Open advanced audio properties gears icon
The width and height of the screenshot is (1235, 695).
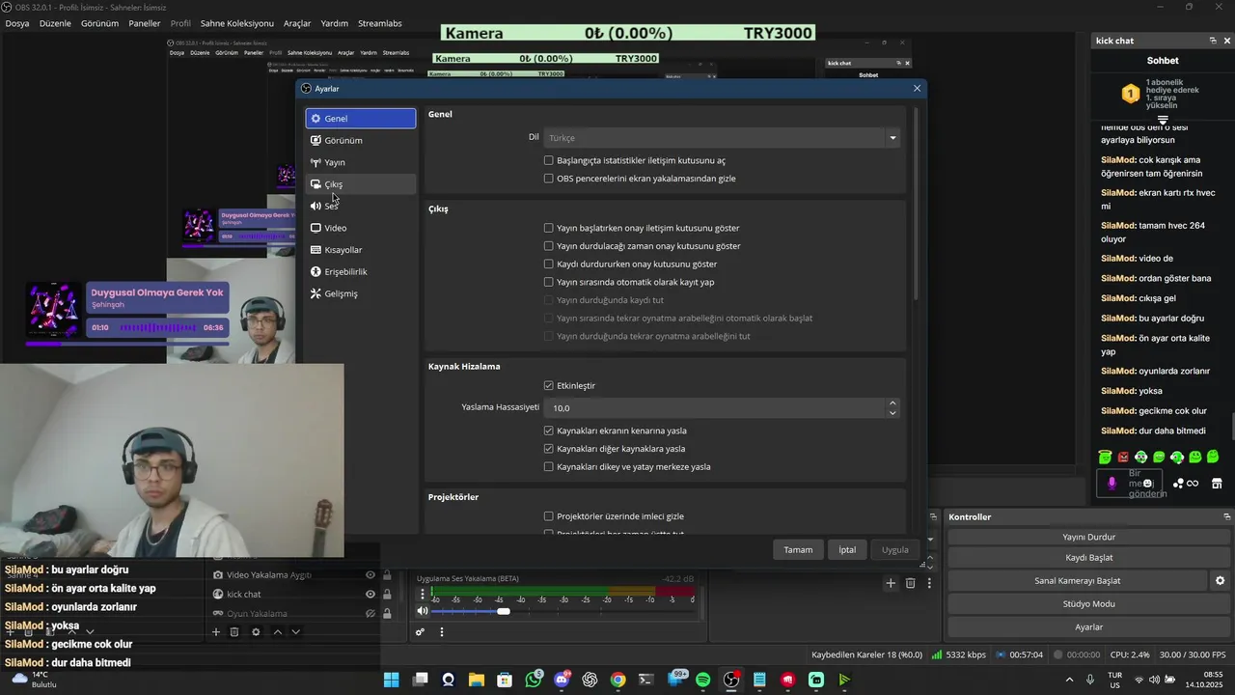421,632
